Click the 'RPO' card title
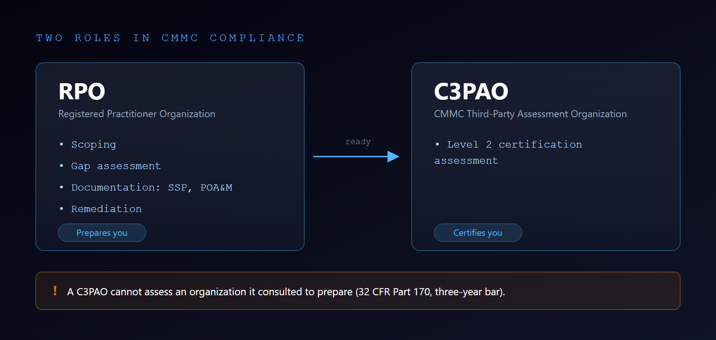Screen dimensions: 716x340 pos(82,92)
